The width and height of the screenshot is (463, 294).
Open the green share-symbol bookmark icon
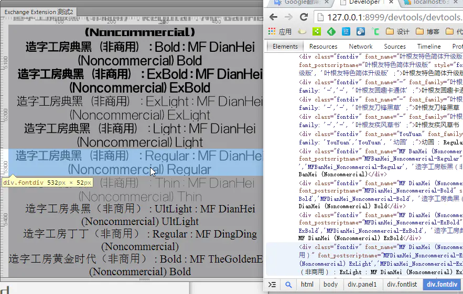click(317, 31)
